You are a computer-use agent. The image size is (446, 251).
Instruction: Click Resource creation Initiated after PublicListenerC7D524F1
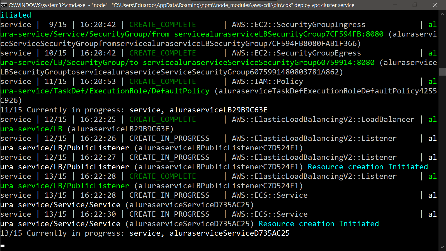(x=368, y=167)
